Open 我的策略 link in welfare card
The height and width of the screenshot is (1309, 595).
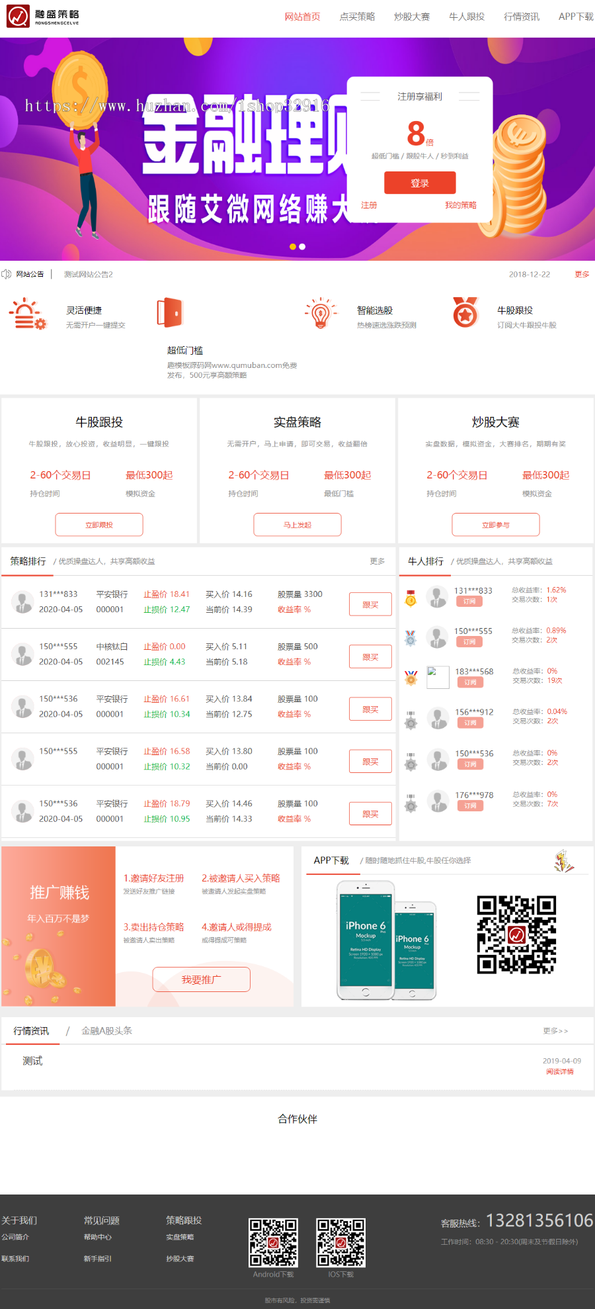461,205
